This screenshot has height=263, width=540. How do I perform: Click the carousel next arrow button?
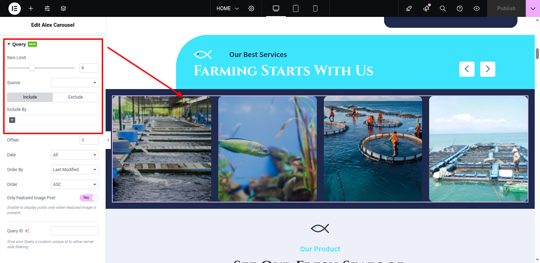[488, 69]
